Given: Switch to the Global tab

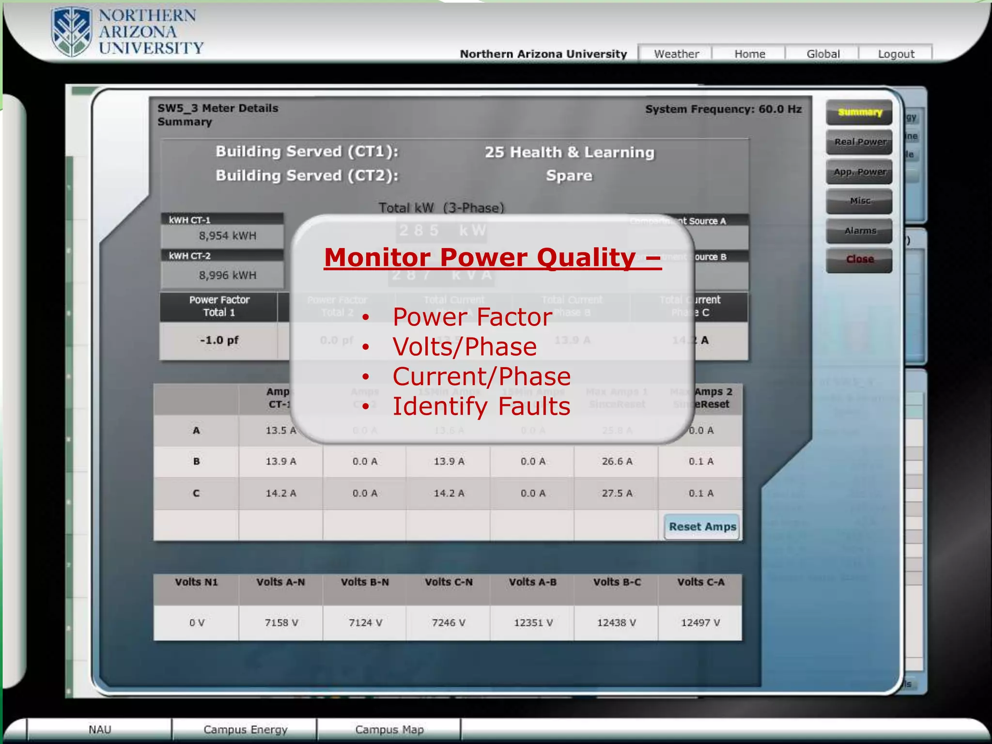Looking at the screenshot, I should [x=822, y=54].
